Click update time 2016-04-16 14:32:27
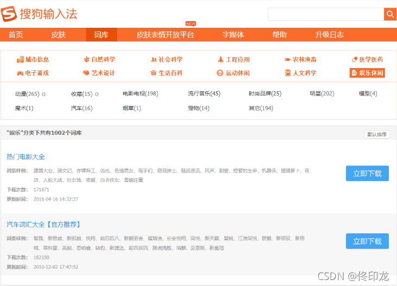 56,200
